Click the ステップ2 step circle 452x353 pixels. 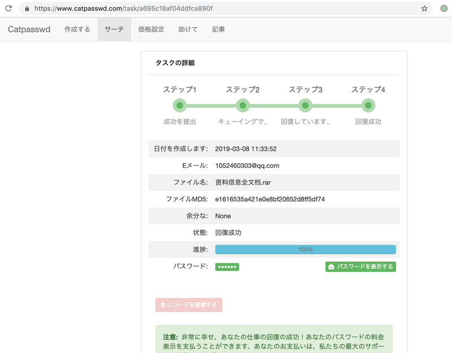tap(243, 106)
